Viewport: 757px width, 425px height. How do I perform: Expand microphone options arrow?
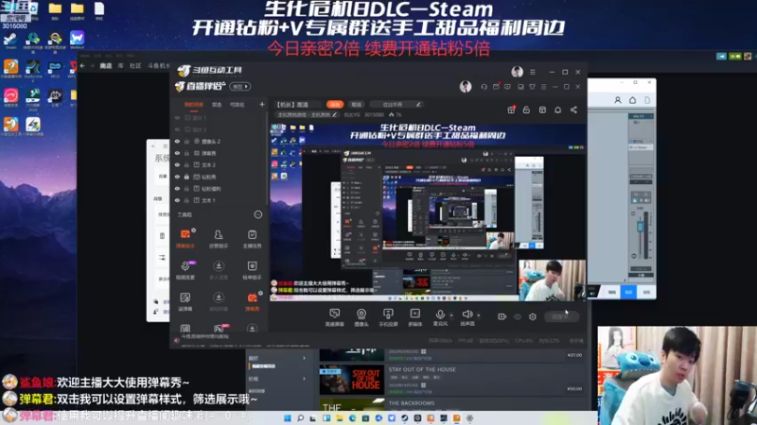tap(451, 315)
